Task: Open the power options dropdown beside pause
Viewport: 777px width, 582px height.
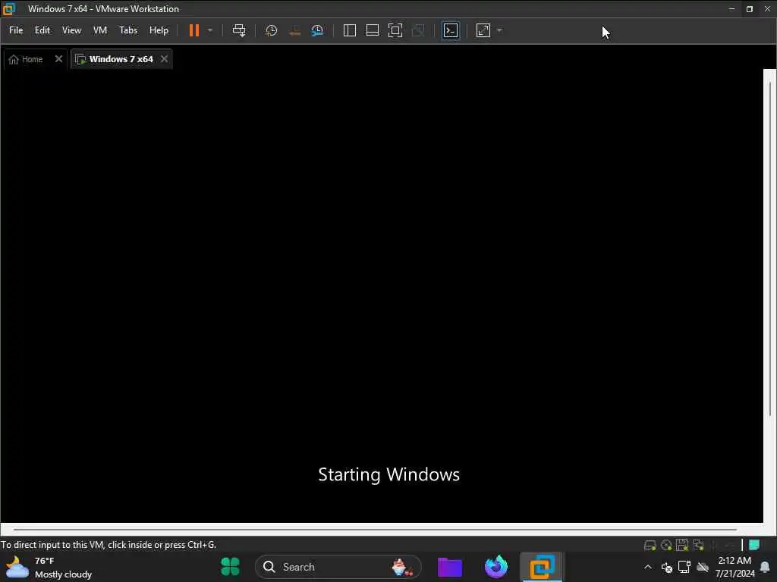Action: point(210,30)
